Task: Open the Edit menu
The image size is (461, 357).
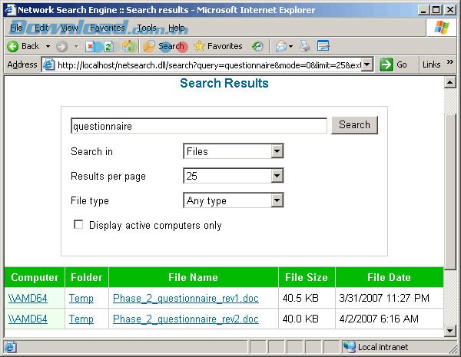Action: (41, 28)
